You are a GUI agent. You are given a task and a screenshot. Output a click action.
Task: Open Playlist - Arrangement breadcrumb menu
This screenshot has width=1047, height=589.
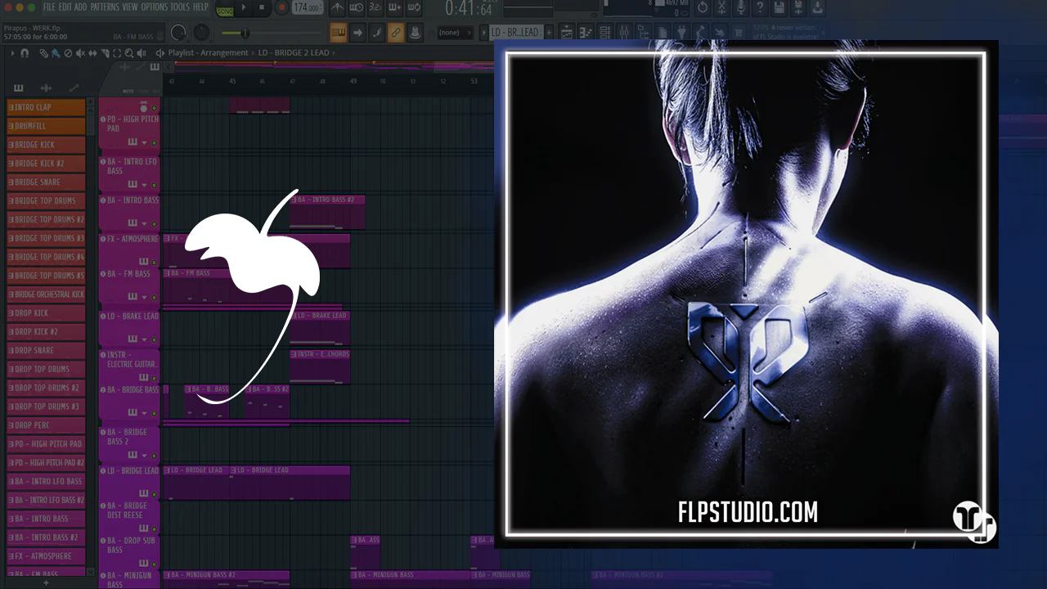coord(208,53)
